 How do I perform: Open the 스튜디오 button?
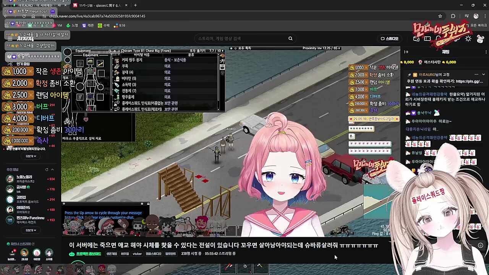(x=390, y=39)
